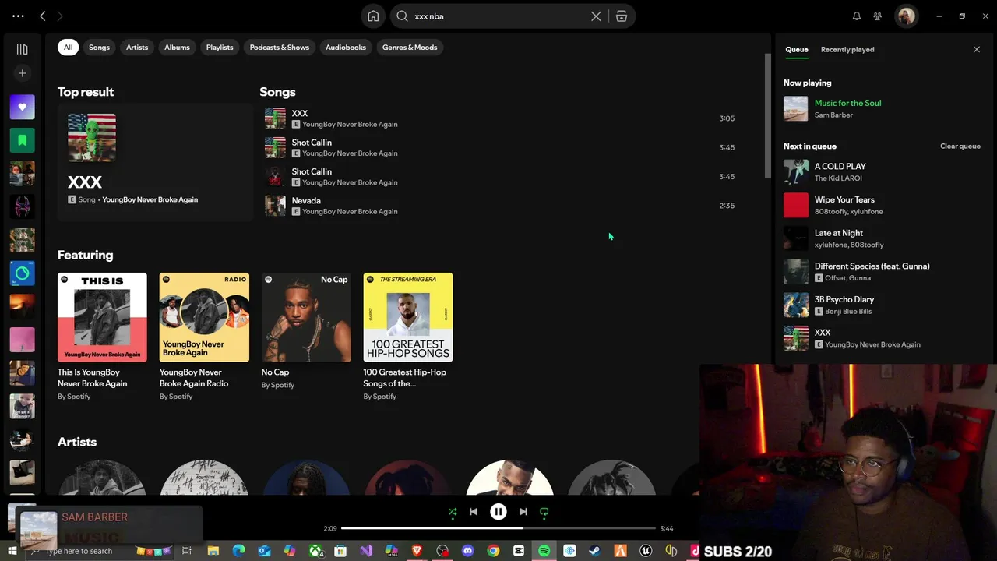
Task: Click the search input field
Action: pos(500,16)
